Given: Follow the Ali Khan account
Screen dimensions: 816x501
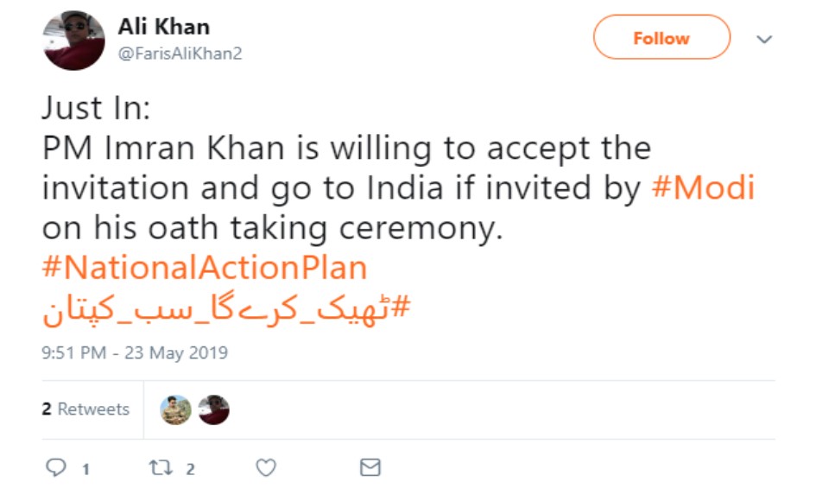Looking at the screenshot, I should (661, 38).
